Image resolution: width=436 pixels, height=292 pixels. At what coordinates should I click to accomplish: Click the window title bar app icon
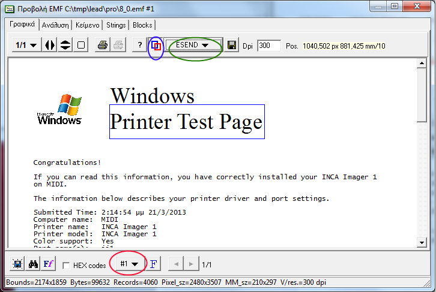[x=10, y=9]
